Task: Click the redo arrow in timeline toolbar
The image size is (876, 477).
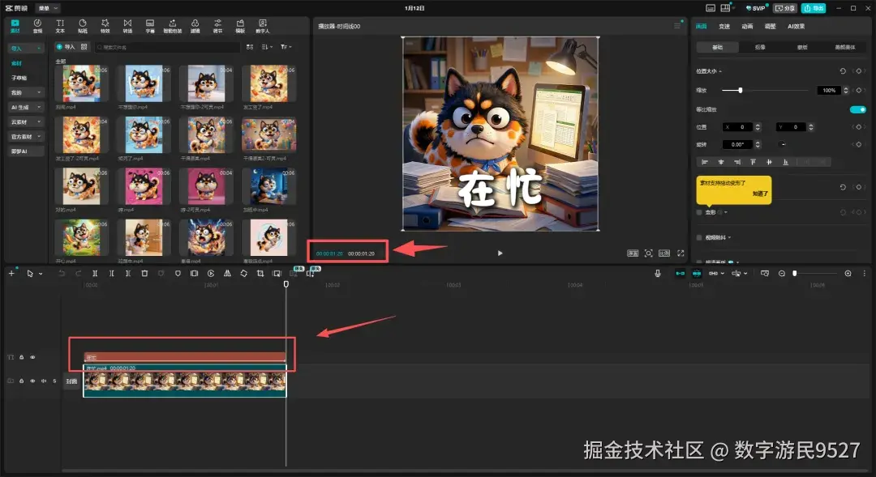Action: pos(78,274)
